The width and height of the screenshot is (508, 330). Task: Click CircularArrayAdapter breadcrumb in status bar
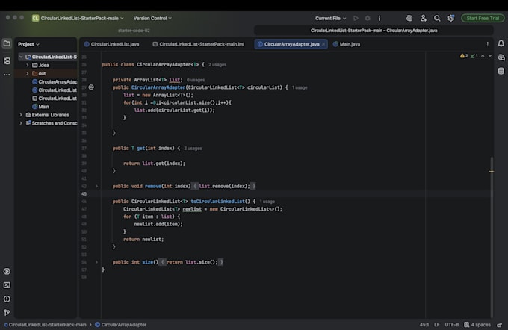(x=120, y=325)
